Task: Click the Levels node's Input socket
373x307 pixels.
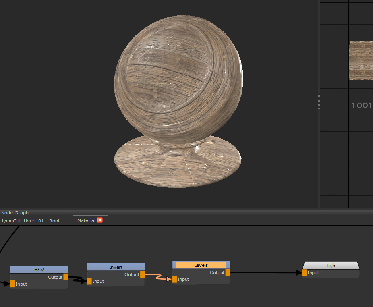Action: pyautogui.click(x=174, y=279)
